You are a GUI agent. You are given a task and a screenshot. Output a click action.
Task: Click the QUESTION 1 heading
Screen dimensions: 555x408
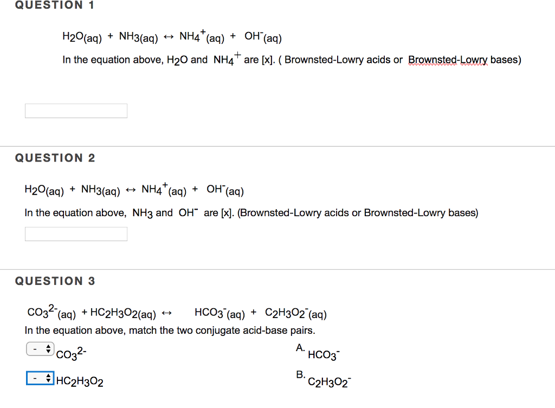[54, 5]
